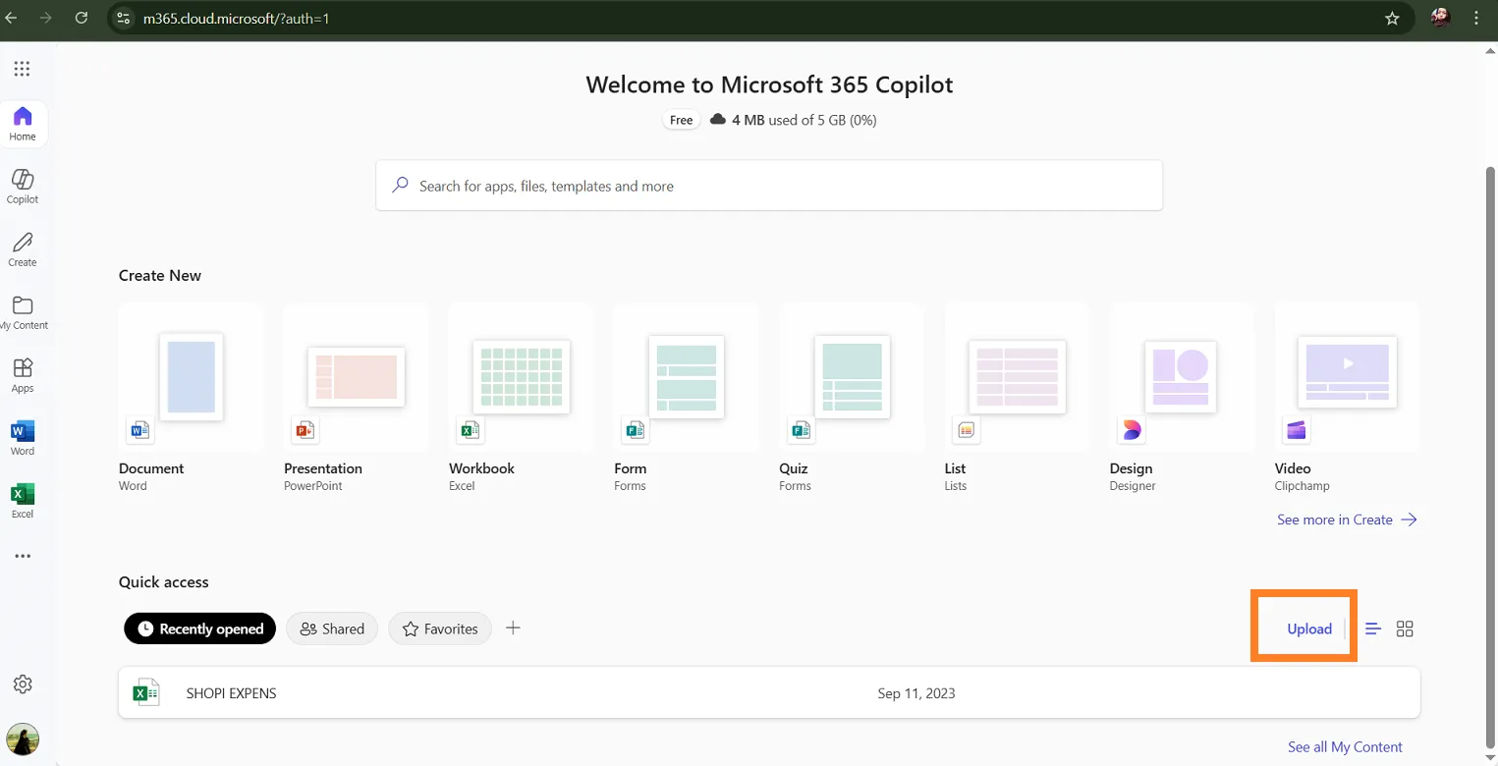
Task: Open See more in Create link
Action: pos(1347,520)
